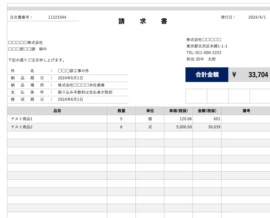Click the 品目 column header

point(57,111)
